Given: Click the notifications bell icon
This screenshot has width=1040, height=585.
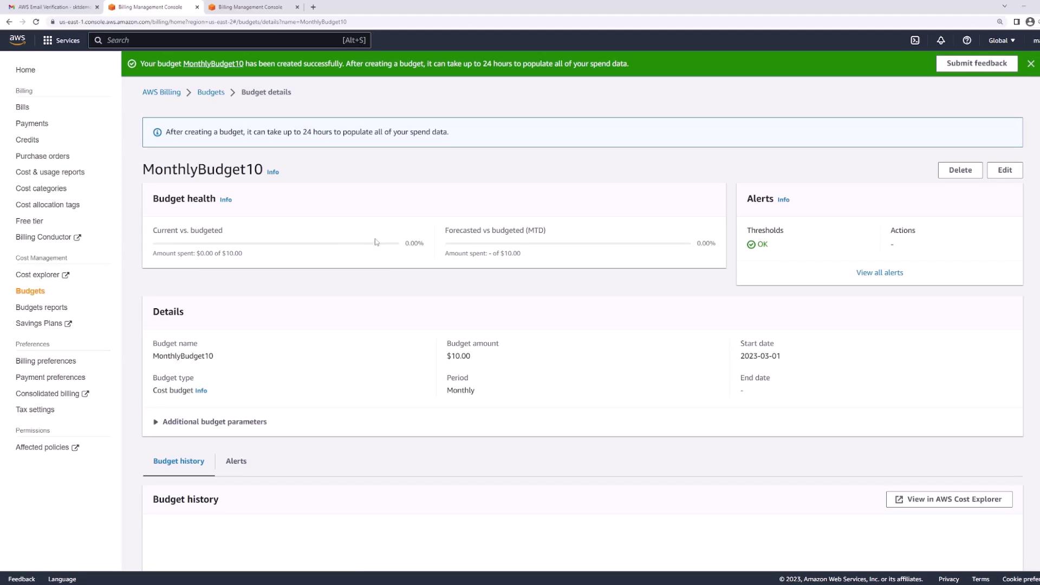Looking at the screenshot, I should (x=941, y=41).
